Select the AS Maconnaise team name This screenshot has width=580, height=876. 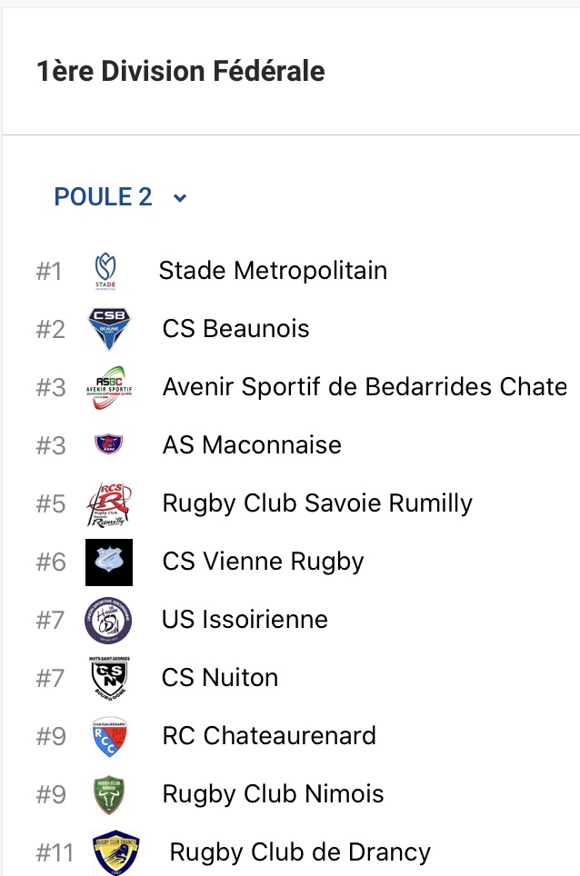point(252,445)
